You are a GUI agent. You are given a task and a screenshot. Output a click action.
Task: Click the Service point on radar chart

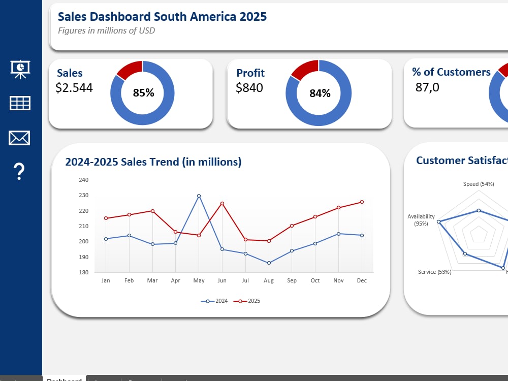tap(465, 253)
